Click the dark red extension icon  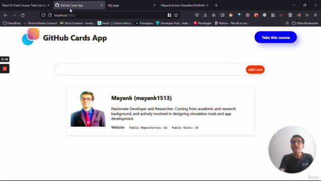[281, 15]
